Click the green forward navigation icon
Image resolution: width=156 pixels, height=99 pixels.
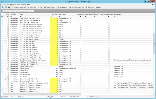[6, 7]
